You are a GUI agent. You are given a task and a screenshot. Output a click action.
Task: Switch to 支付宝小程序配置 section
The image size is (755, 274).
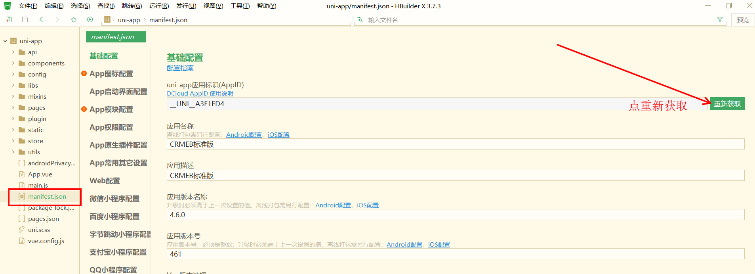[118, 252]
